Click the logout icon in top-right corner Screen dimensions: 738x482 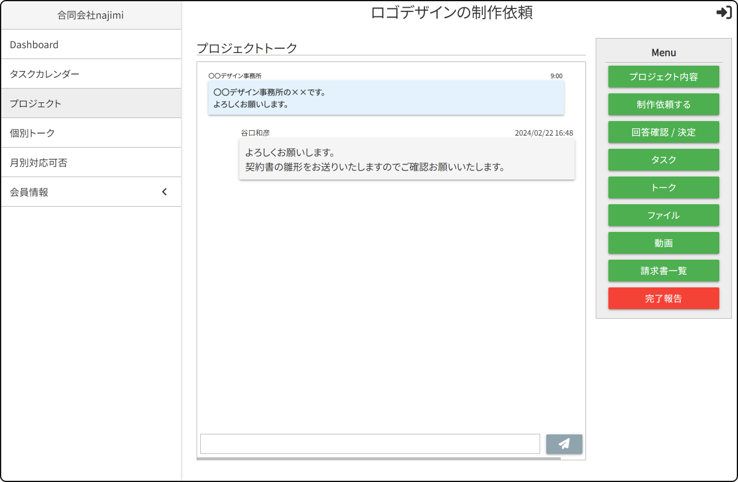724,13
